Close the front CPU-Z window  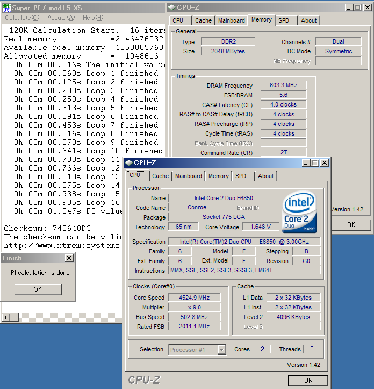click(325, 163)
